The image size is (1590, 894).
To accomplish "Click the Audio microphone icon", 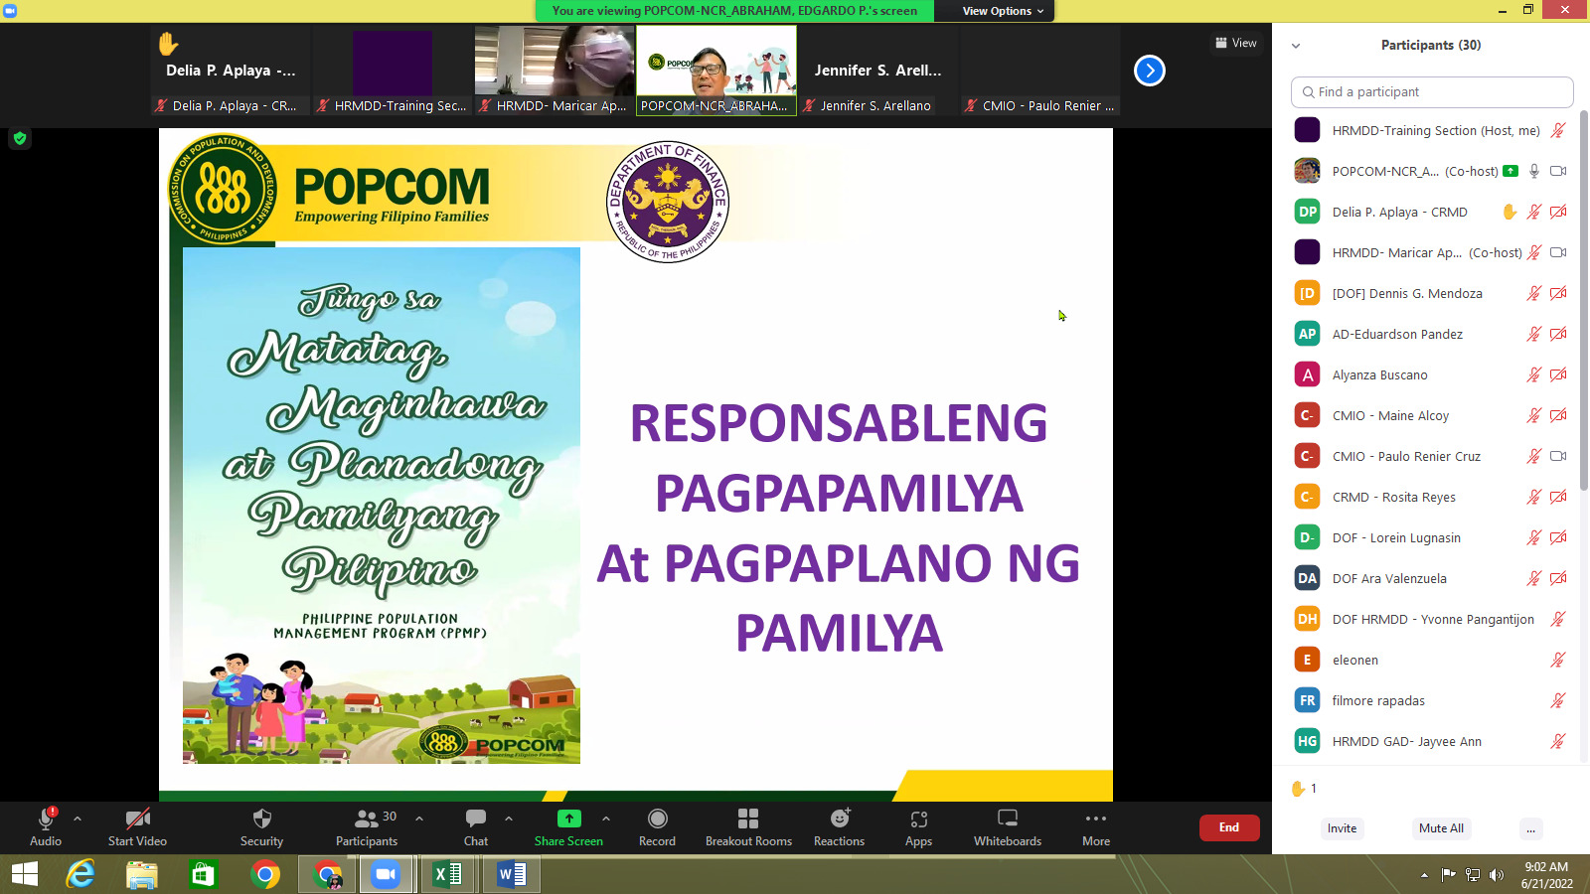I will [45, 819].
